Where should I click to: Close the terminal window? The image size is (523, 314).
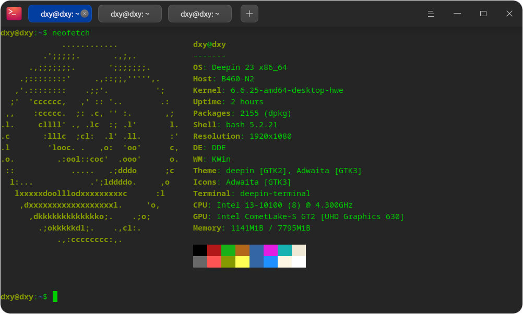[509, 14]
